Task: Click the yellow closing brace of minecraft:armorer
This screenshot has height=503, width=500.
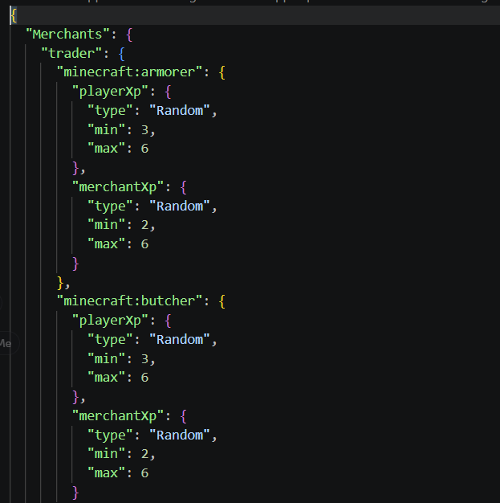Action: coord(60,283)
